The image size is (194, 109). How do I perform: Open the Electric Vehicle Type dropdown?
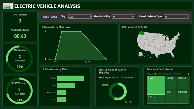(176, 17)
